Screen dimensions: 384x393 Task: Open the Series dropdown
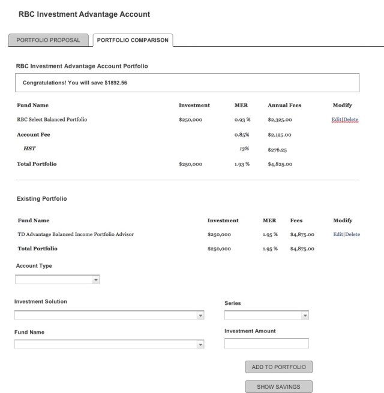click(305, 316)
